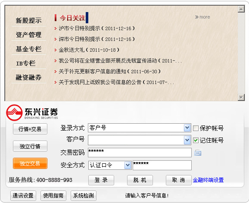
Task: Click the more link in 今日关注
Action: tap(202, 17)
